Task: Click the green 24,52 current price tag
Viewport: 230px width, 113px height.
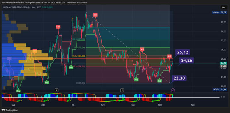Action: click(223, 63)
